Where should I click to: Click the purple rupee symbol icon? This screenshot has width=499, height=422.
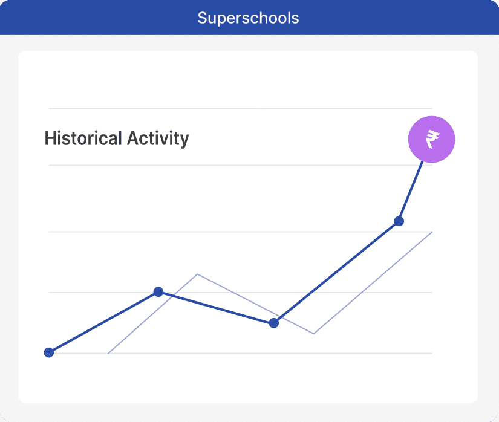click(x=431, y=140)
